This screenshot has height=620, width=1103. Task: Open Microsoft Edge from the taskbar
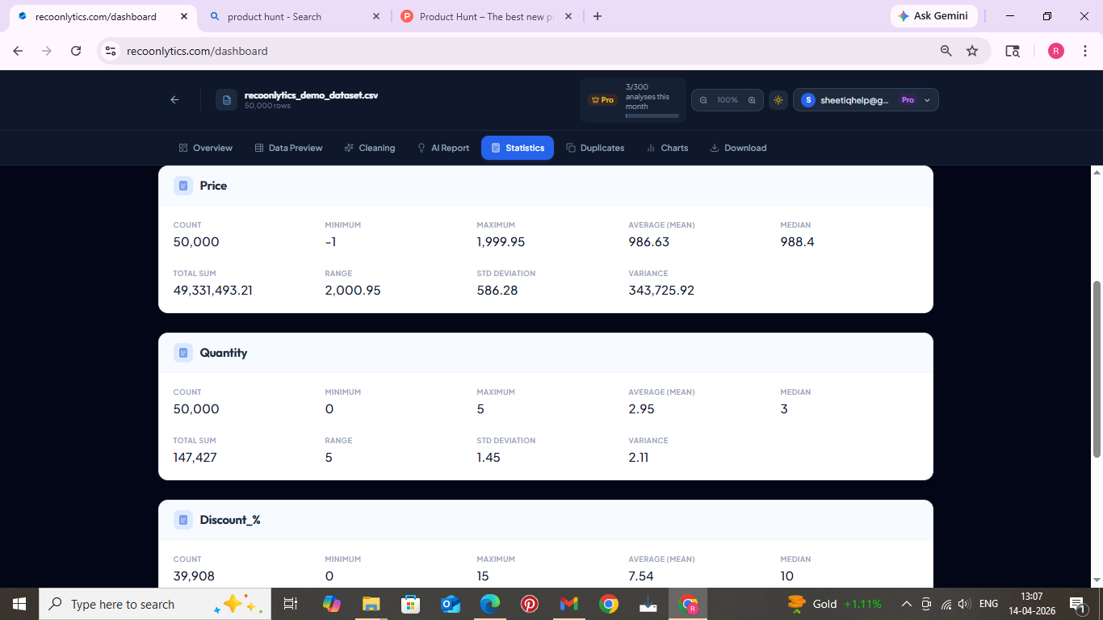pyautogui.click(x=489, y=604)
